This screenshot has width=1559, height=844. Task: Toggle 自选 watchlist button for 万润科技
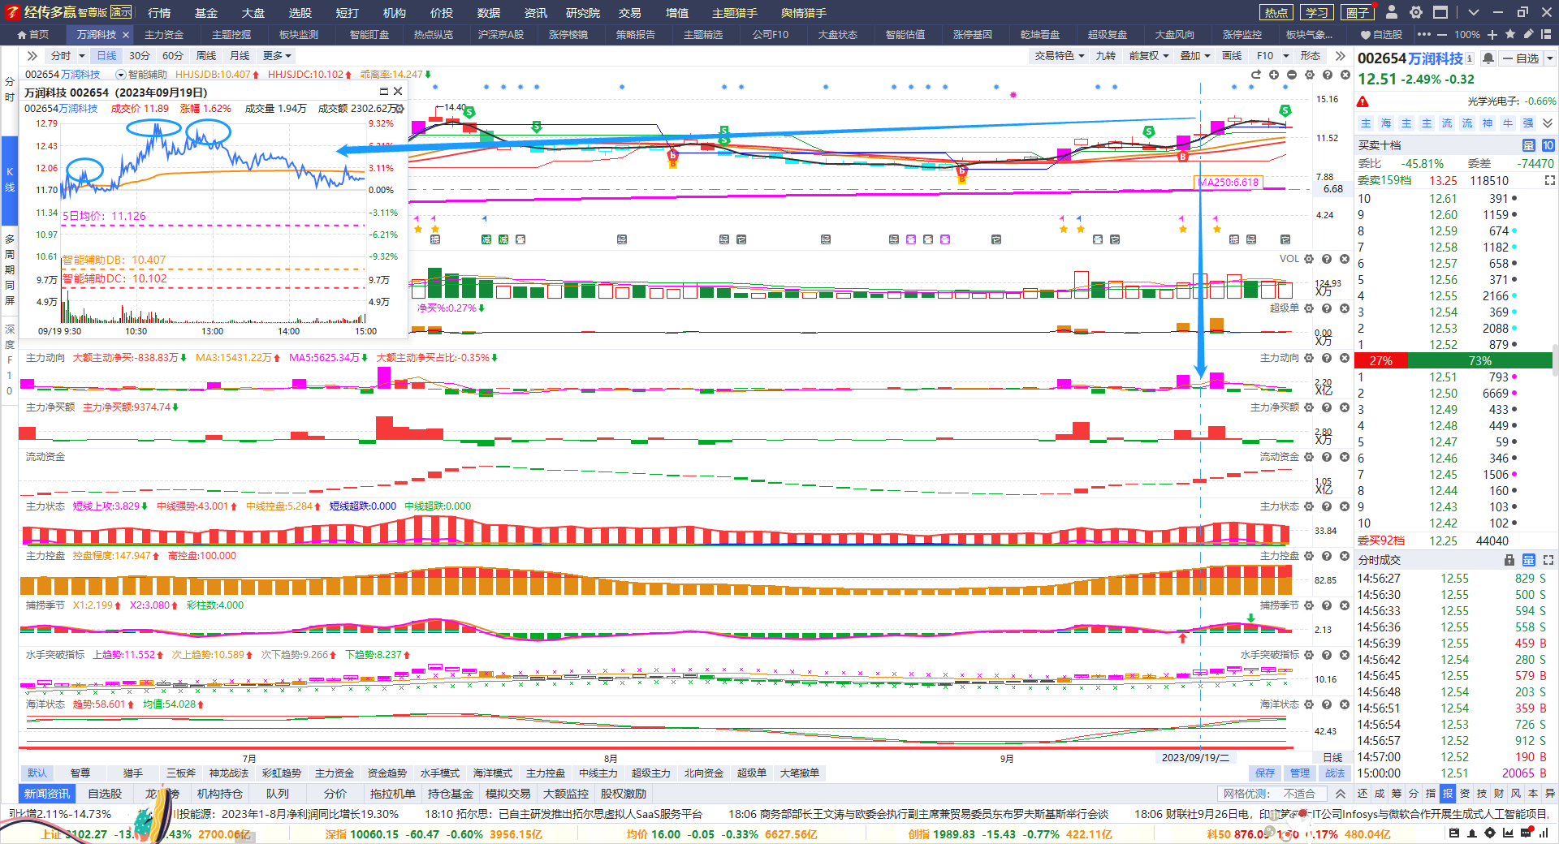1521,58
